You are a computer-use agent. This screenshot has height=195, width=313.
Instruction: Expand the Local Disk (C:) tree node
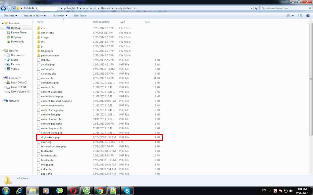(5, 82)
